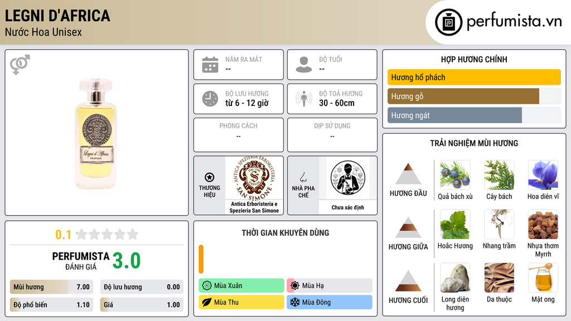Viewport: 571px width, 321px height.
Task: Click the HỢP HƯƠNG CHÍNH heading
Action: point(474,59)
